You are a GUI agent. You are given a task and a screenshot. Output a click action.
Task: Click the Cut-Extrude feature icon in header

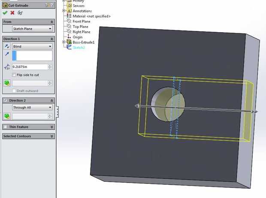[6, 5]
